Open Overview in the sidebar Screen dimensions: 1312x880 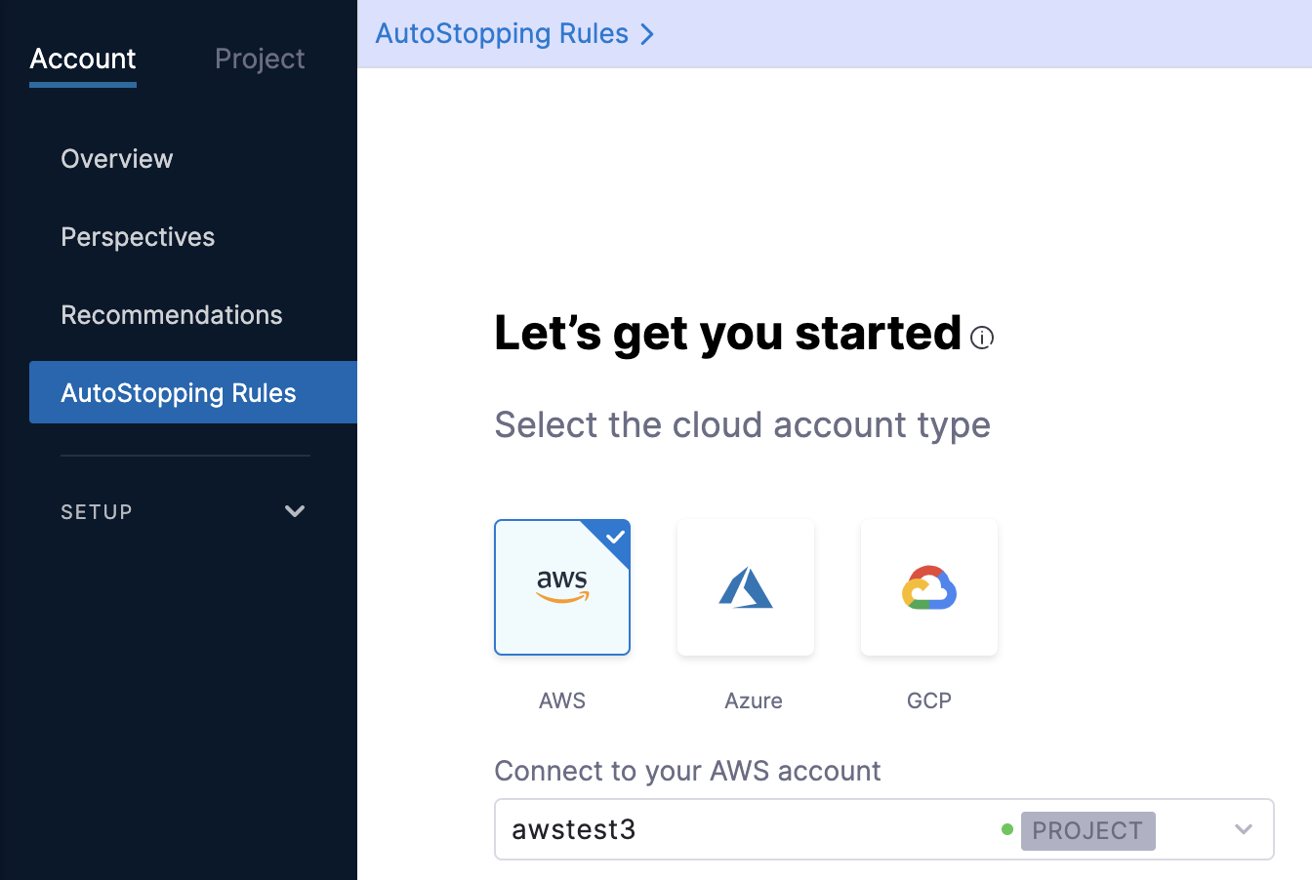117,159
